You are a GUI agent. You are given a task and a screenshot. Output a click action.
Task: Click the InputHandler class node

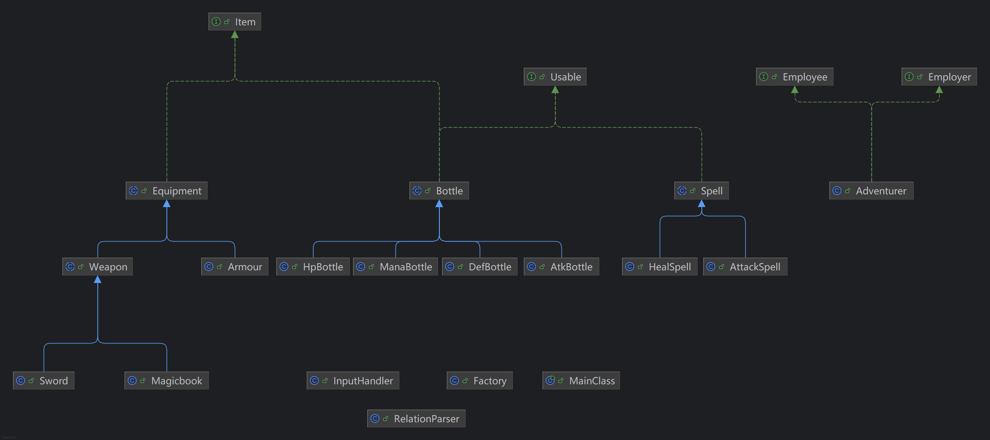[x=352, y=380]
